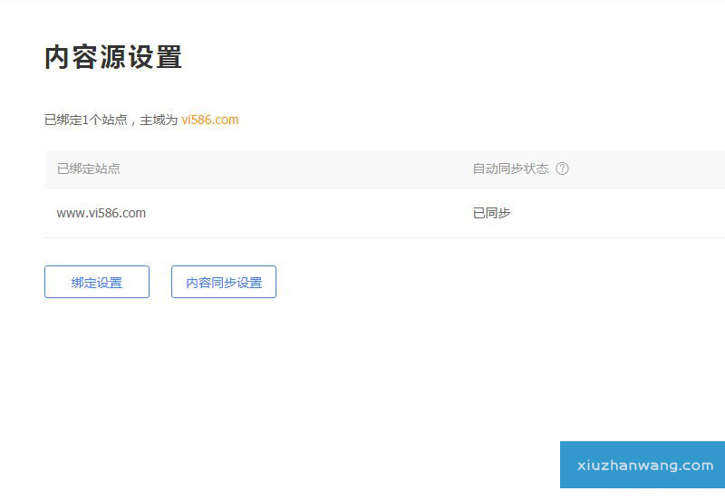Open 内容同步设置 button
The height and width of the screenshot is (501, 725).
[x=224, y=282]
